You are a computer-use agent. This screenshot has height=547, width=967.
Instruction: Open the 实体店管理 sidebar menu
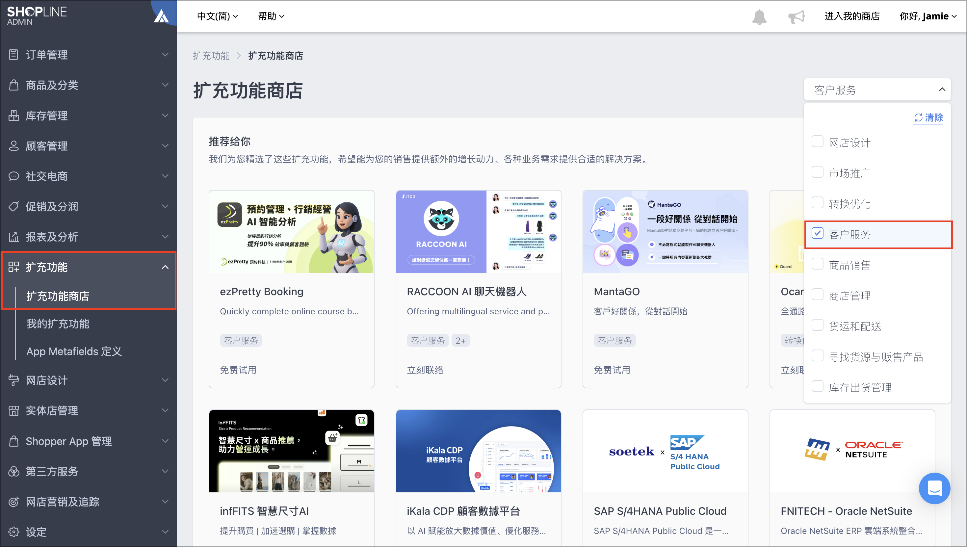[89, 411]
